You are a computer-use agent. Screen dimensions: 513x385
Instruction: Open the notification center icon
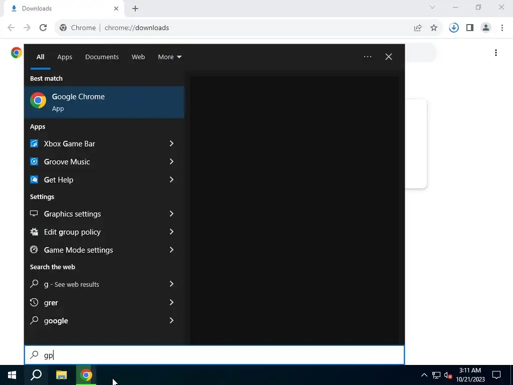tap(496, 375)
